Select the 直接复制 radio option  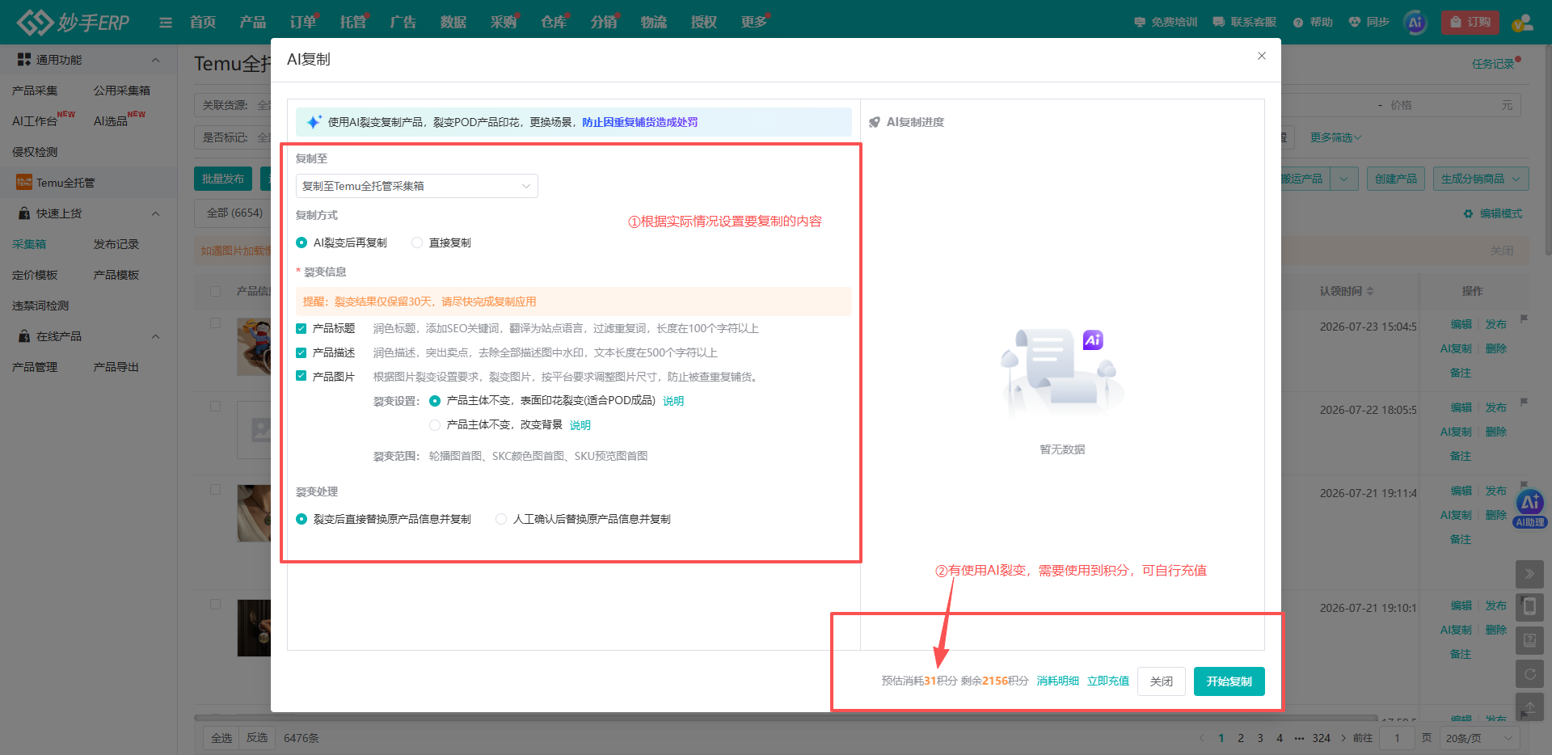click(x=417, y=243)
